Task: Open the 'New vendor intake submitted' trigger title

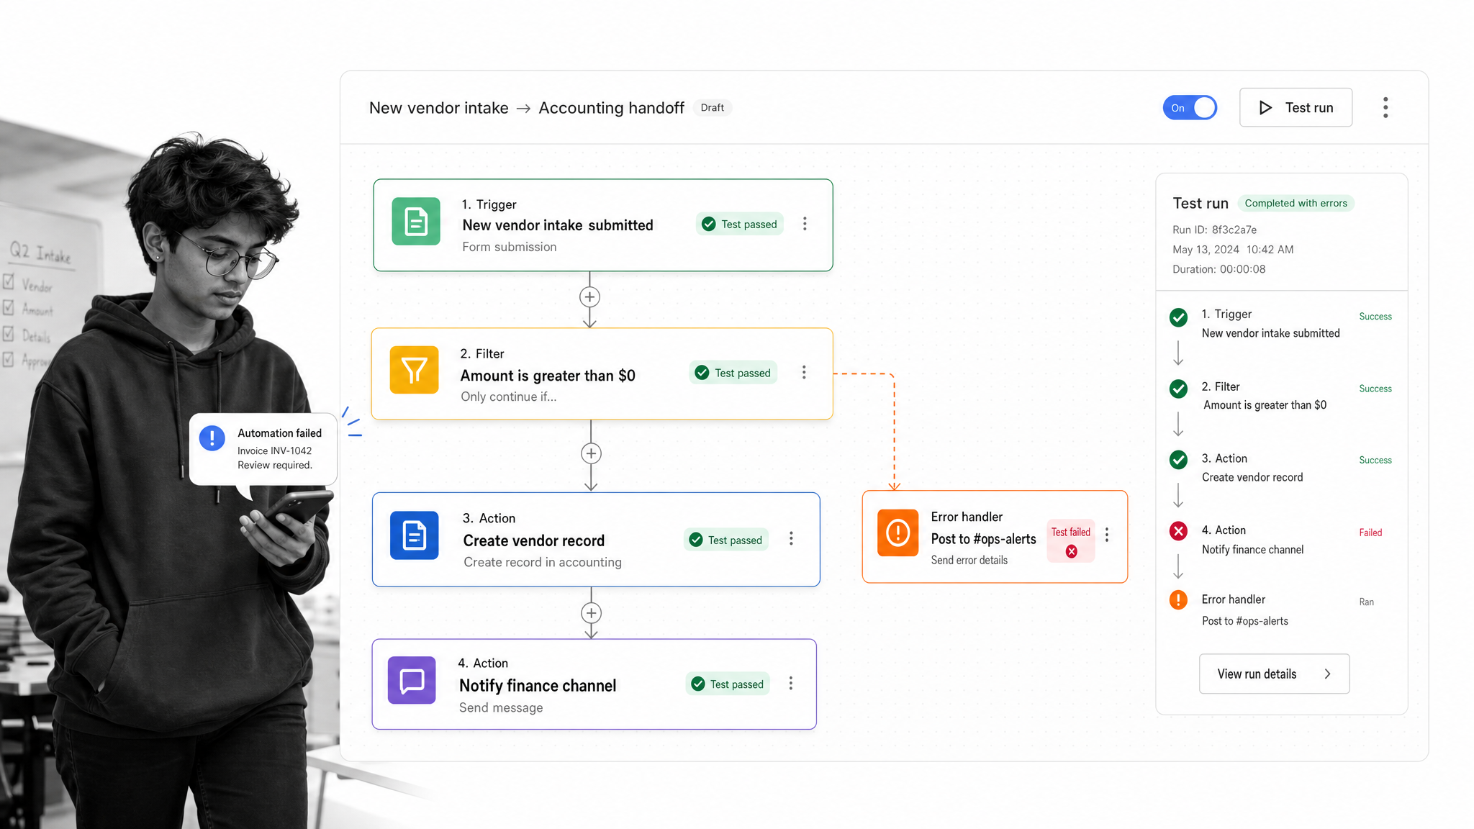Action: (x=557, y=225)
